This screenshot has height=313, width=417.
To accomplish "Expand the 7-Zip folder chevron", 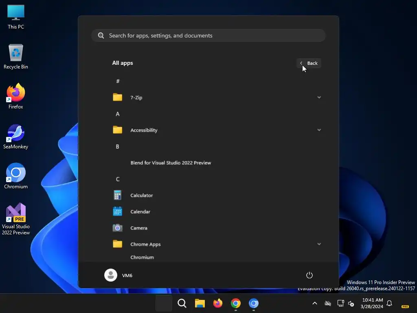I will (319, 97).
